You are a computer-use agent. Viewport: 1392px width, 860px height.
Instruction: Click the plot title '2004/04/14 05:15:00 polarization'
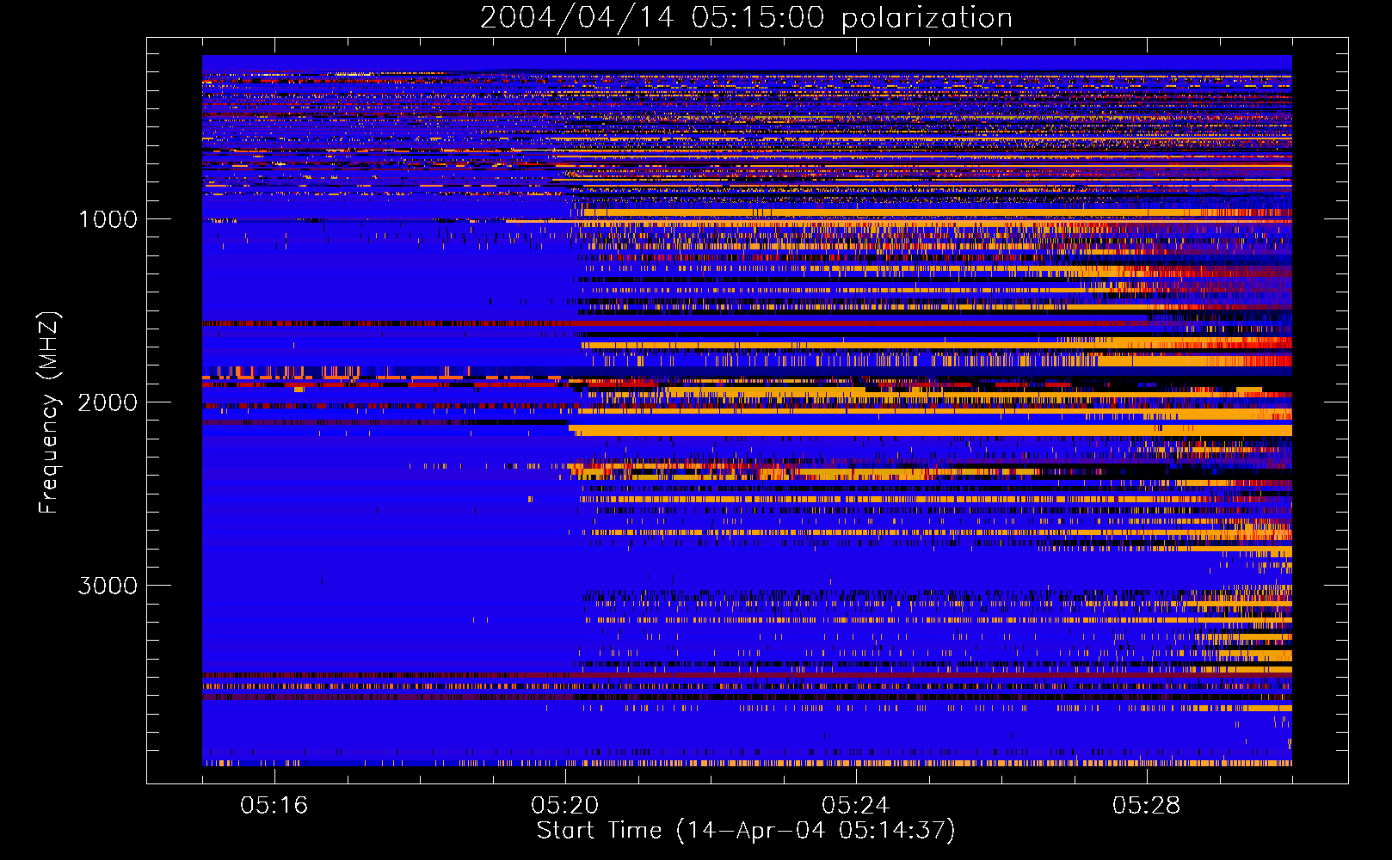point(746,18)
